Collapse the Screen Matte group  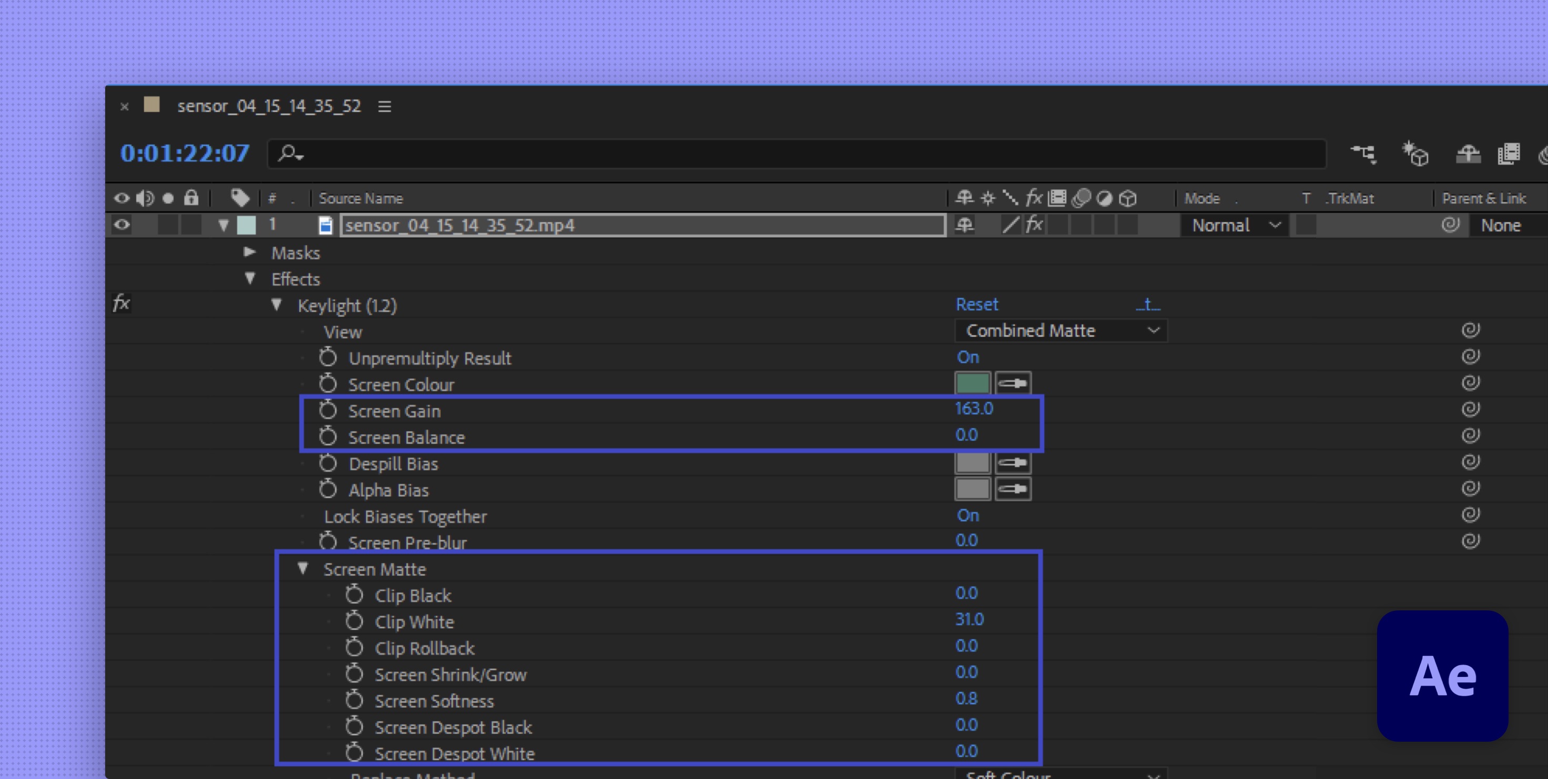coord(303,568)
